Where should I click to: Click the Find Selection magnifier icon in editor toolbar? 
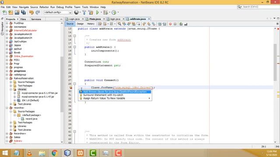pyautogui.click(x=119, y=24)
